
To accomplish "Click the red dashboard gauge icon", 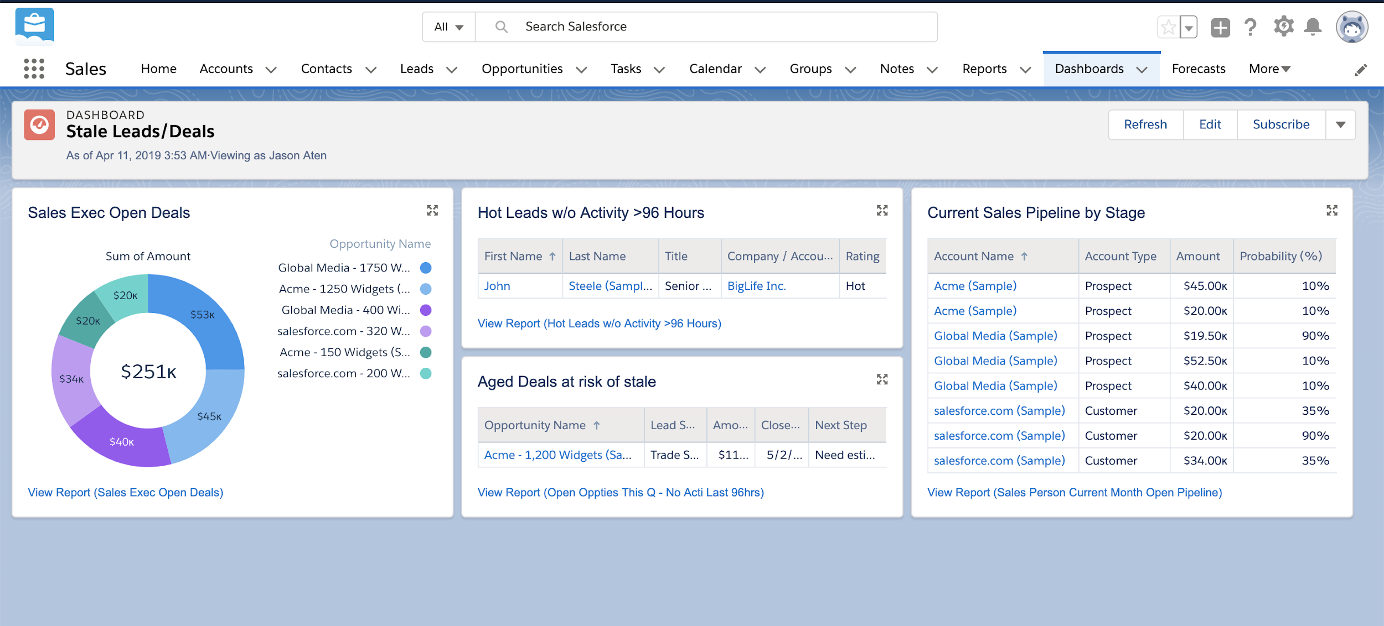I will tap(39, 124).
